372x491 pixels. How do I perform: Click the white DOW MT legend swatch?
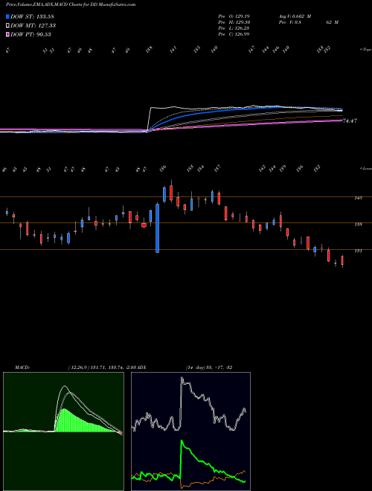coord(7,25)
